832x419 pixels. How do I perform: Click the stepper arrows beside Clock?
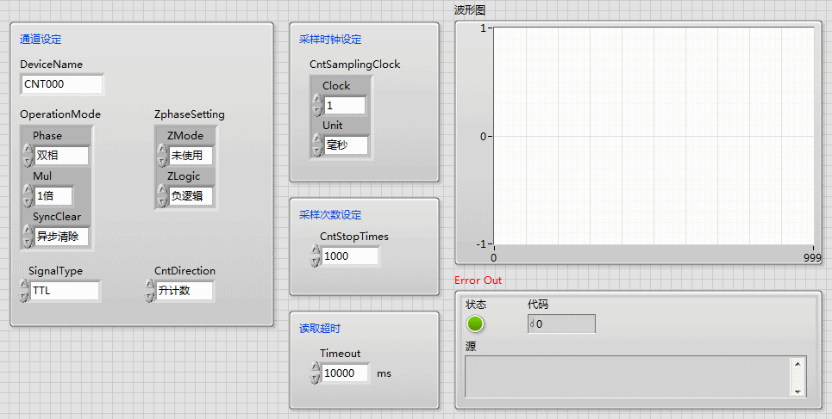pos(316,105)
